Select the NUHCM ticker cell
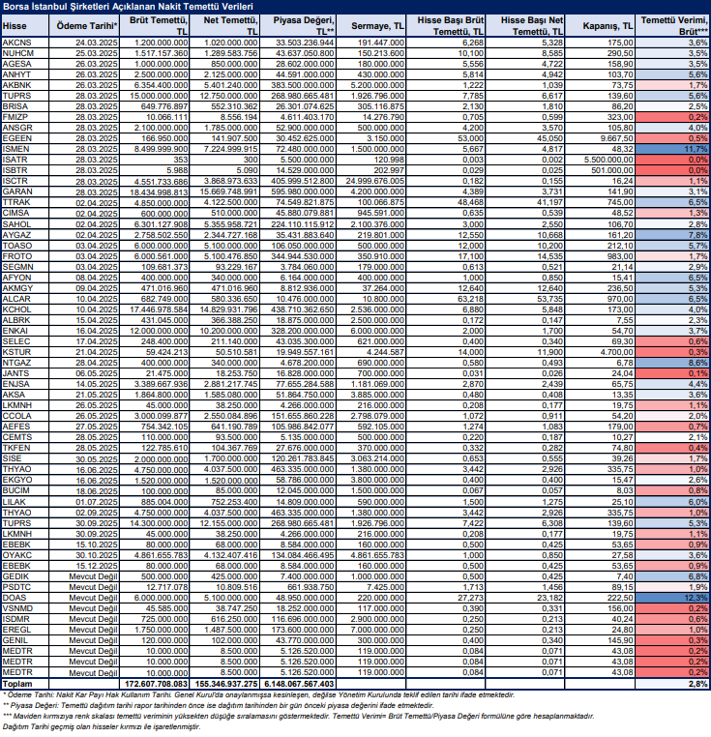This screenshot has height=737, width=711. tap(25, 53)
